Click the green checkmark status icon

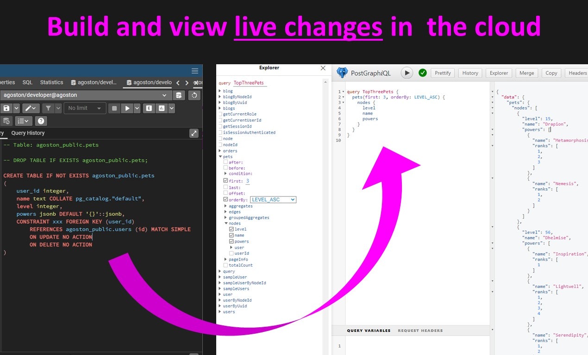(422, 73)
